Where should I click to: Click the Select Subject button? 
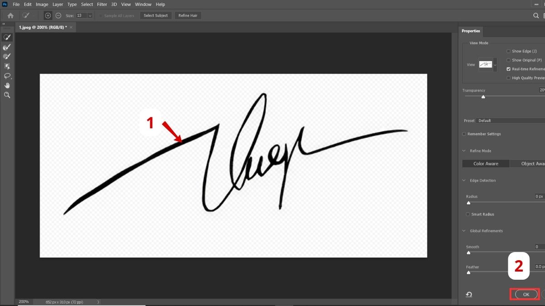click(155, 15)
